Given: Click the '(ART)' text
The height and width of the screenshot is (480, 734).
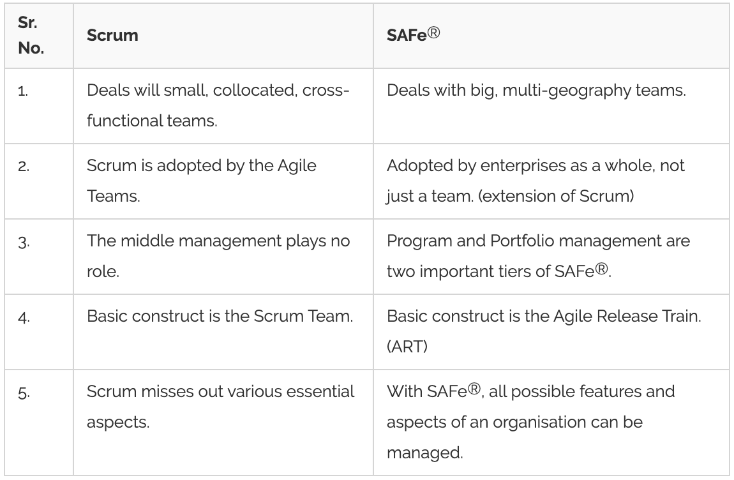Looking at the screenshot, I should (x=406, y=345).
